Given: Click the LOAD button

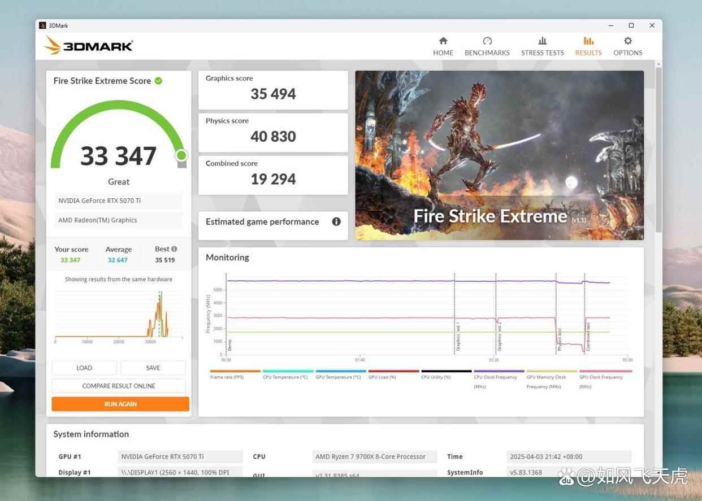Looking at the screenshot, I should (x=84, y=368).
